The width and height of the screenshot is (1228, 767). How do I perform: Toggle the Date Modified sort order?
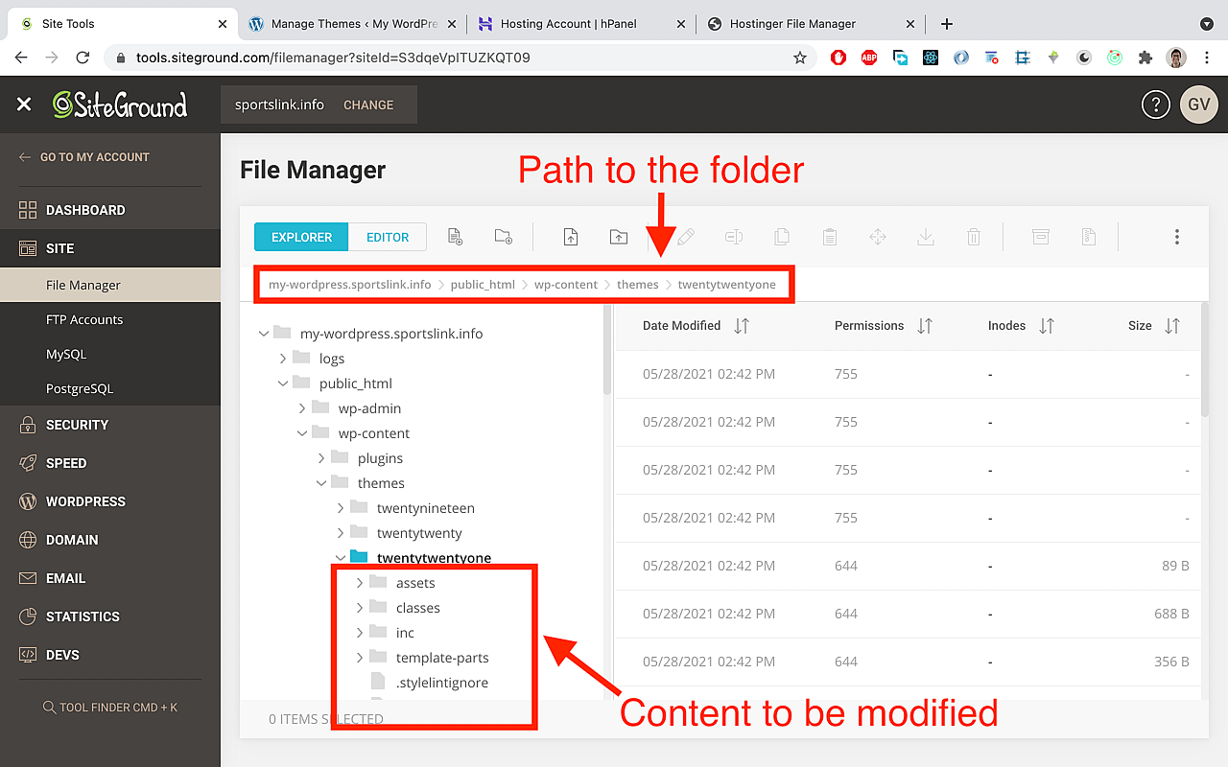click(x=741, y=326)
